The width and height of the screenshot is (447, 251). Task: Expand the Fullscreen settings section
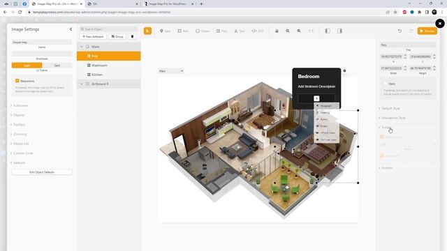pyautogui.click(x=20, y=105)
